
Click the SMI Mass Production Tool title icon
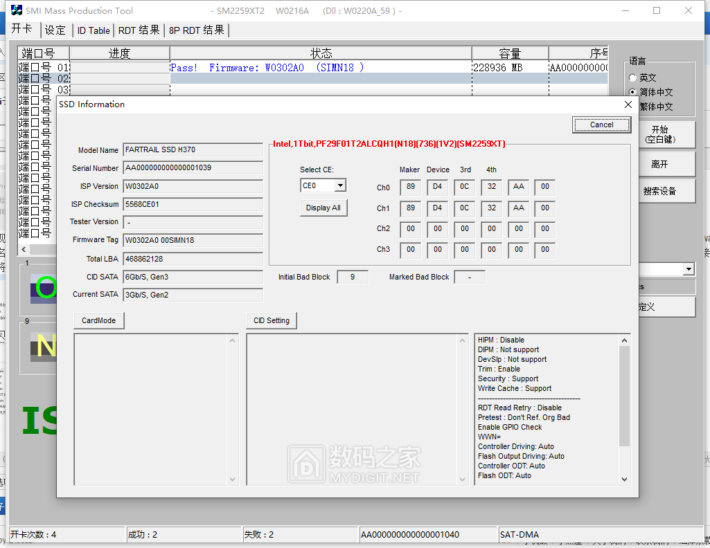tap(17, 10)
